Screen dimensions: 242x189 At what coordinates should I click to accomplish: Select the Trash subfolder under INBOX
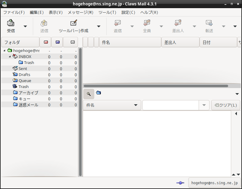point(39,63)
